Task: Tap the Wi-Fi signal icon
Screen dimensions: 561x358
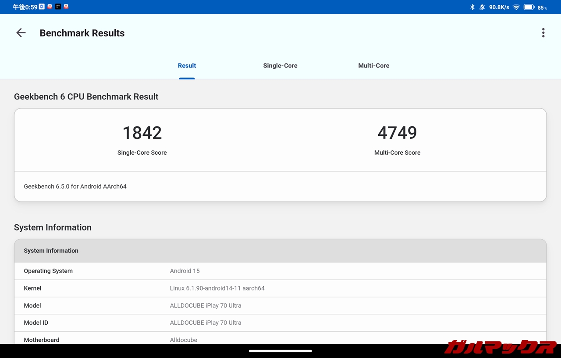Action: 516,7
